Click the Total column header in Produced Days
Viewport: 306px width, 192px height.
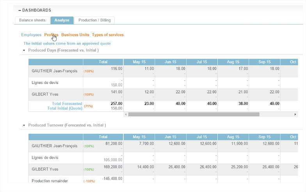103,62
